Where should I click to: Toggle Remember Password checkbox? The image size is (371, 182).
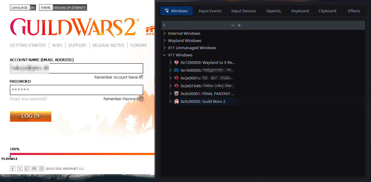(141, 99)
